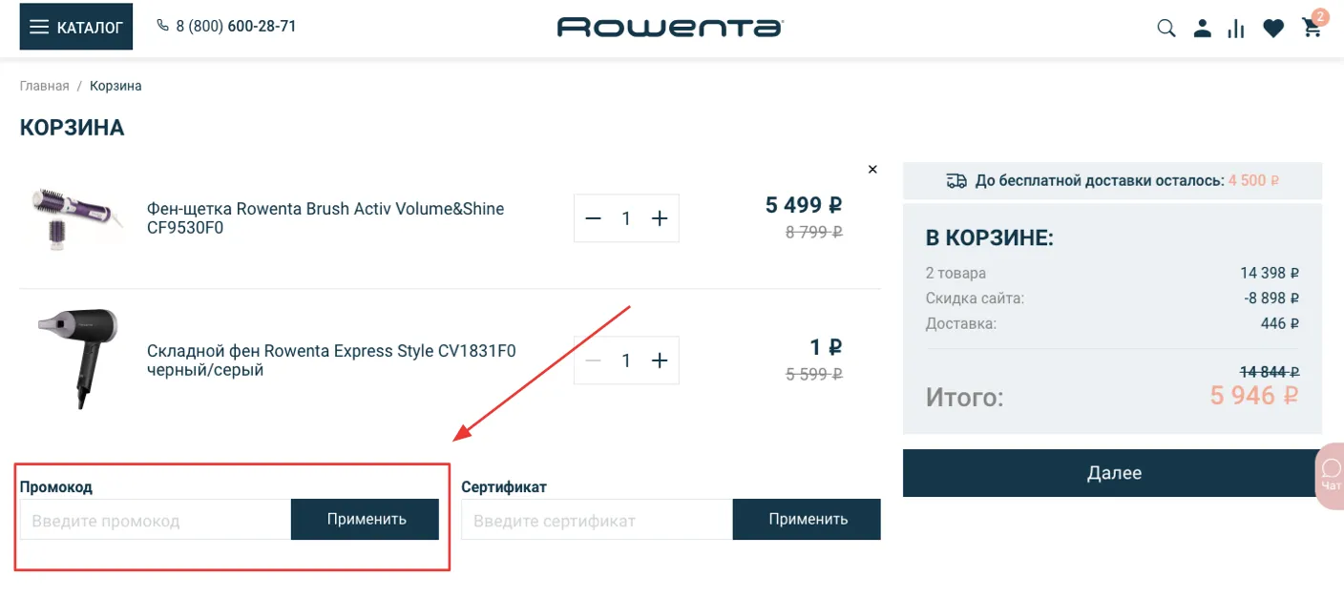Click the Rowenta logo
Image resolution: width=1344 pixels, height=597 pixels.
670,27
